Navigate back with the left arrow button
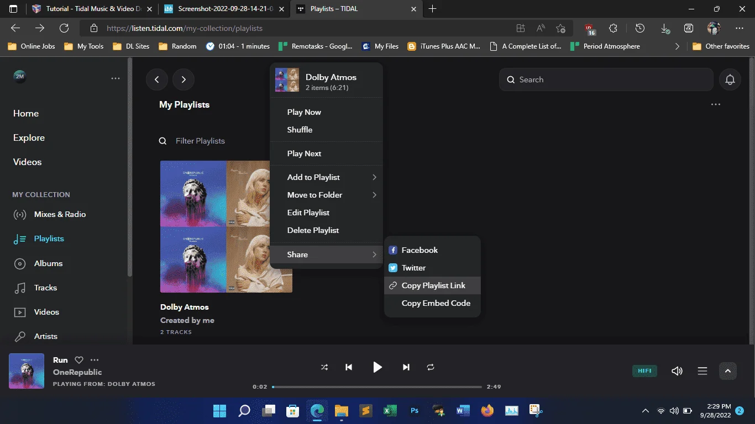 (x=157, y=79)
